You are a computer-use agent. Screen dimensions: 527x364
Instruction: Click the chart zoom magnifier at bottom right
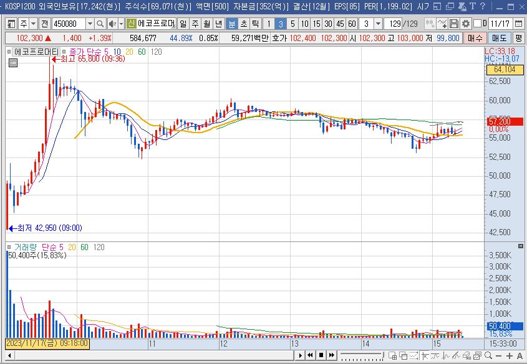point(488,355)
